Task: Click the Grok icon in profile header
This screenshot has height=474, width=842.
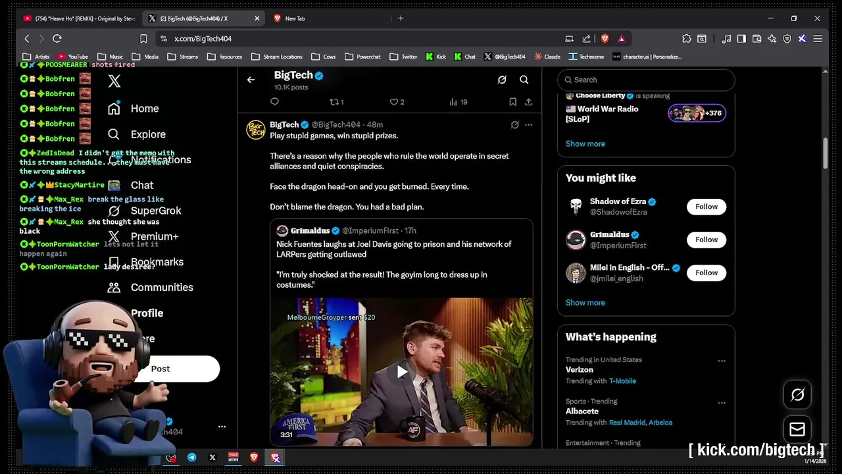Action: (502, 80)
